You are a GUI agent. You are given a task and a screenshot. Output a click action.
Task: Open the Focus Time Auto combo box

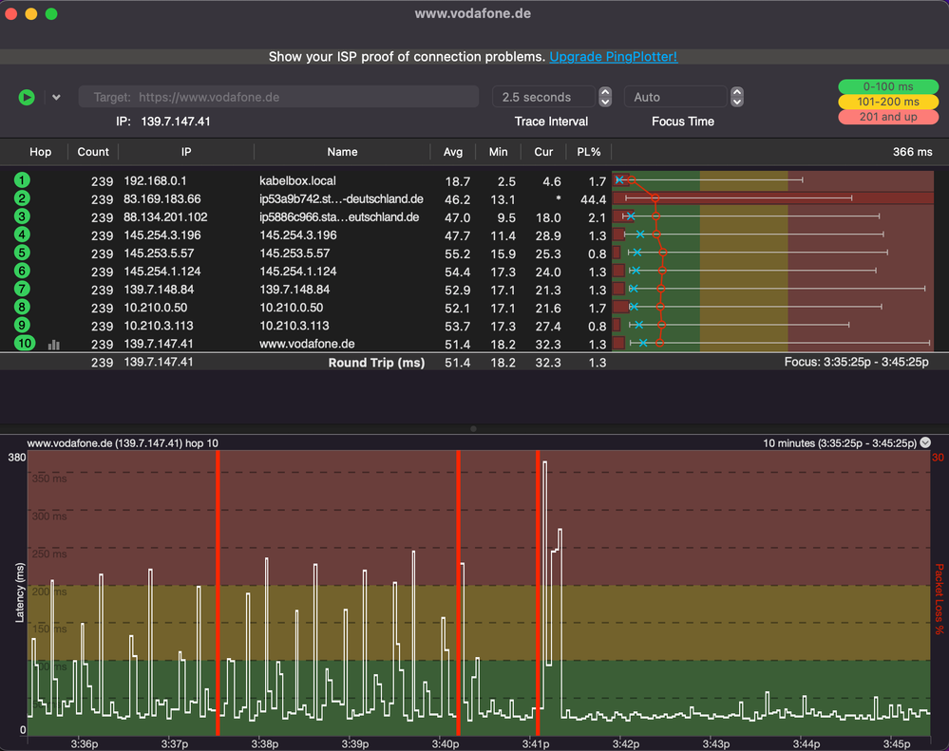675,97
